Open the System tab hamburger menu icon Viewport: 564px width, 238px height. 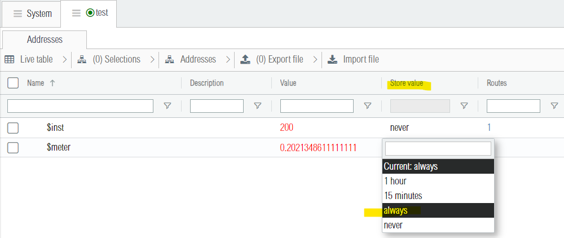click(x=18, y=14)
